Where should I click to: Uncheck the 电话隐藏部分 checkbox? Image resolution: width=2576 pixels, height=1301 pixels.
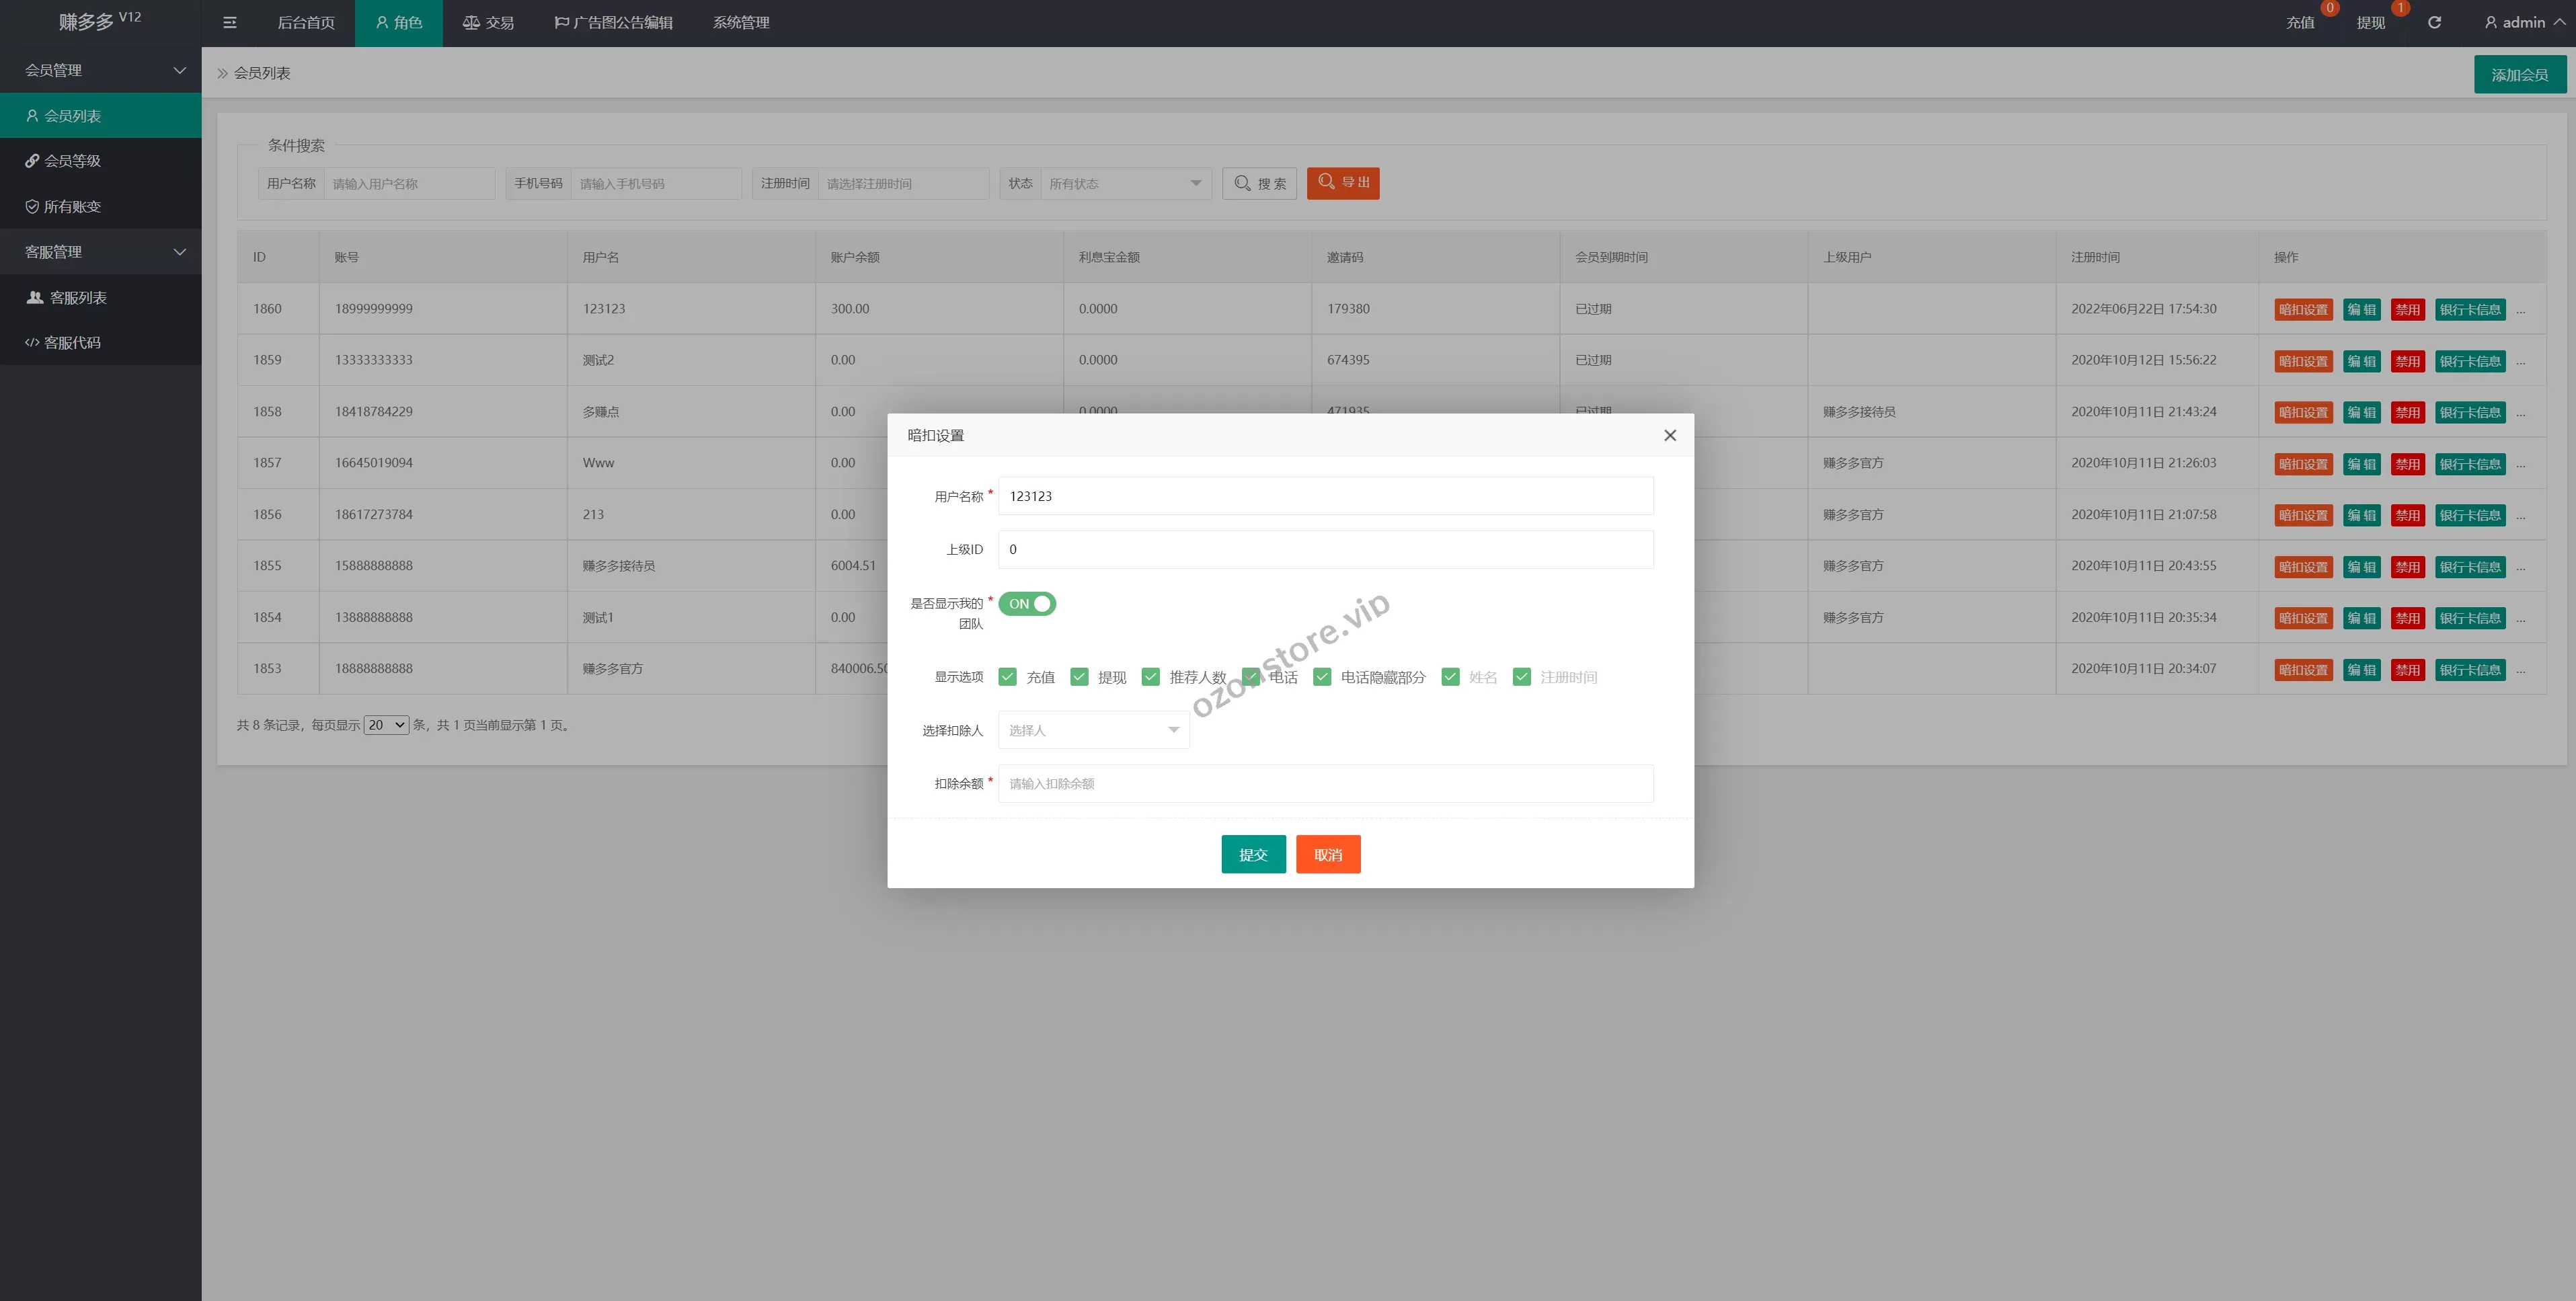[1322, 677]
